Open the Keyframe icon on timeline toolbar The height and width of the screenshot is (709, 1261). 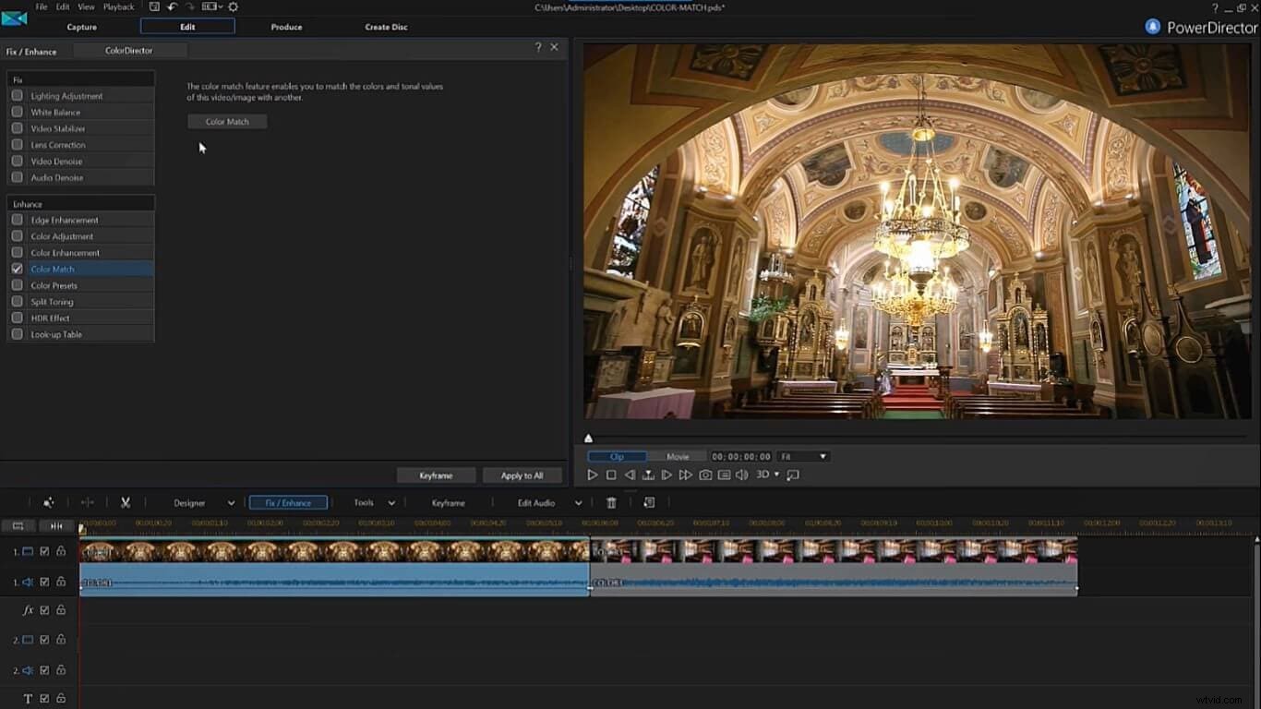pos(449,502)
